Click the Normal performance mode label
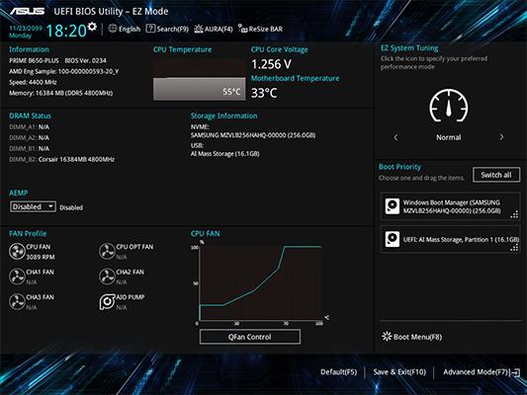 [x=448, y=137]
